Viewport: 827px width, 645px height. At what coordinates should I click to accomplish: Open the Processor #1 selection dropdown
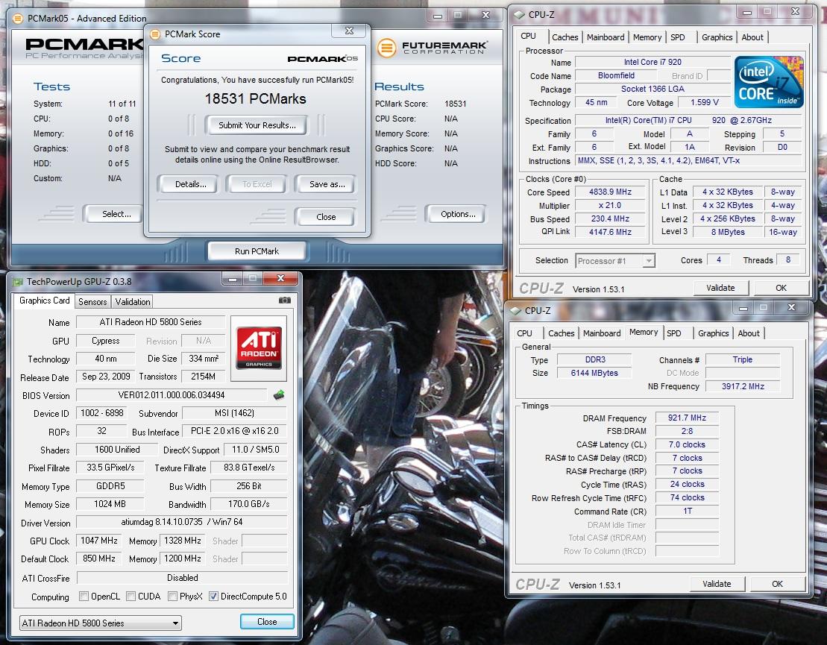[615, 260]
